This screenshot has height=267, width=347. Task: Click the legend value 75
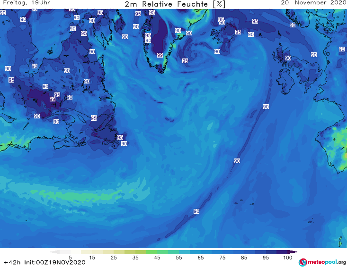coord(222,257)
